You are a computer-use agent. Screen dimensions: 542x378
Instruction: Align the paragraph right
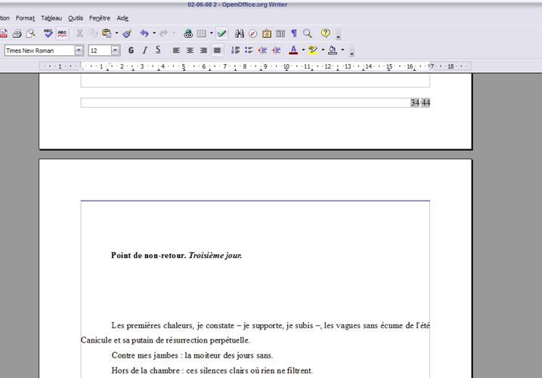[203, 51]
